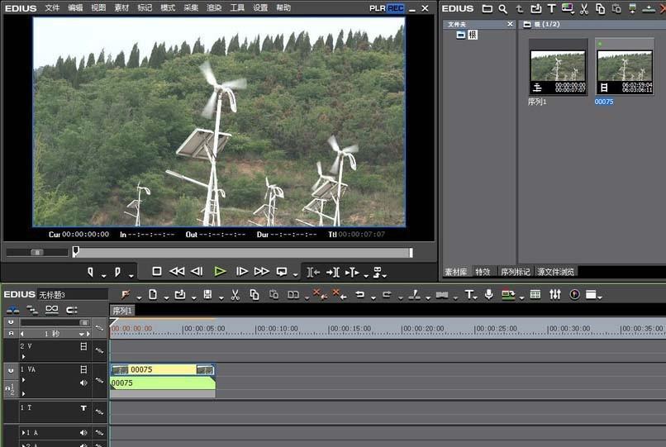Open the 素材 menu
Image resolution: width=666 pixels, height=447 pixels.
click(x=121, y=8)
